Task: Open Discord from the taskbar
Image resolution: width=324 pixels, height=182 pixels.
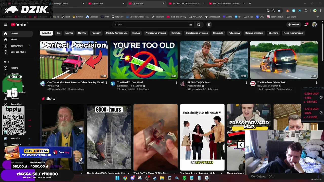Action: tap(132, 178)
